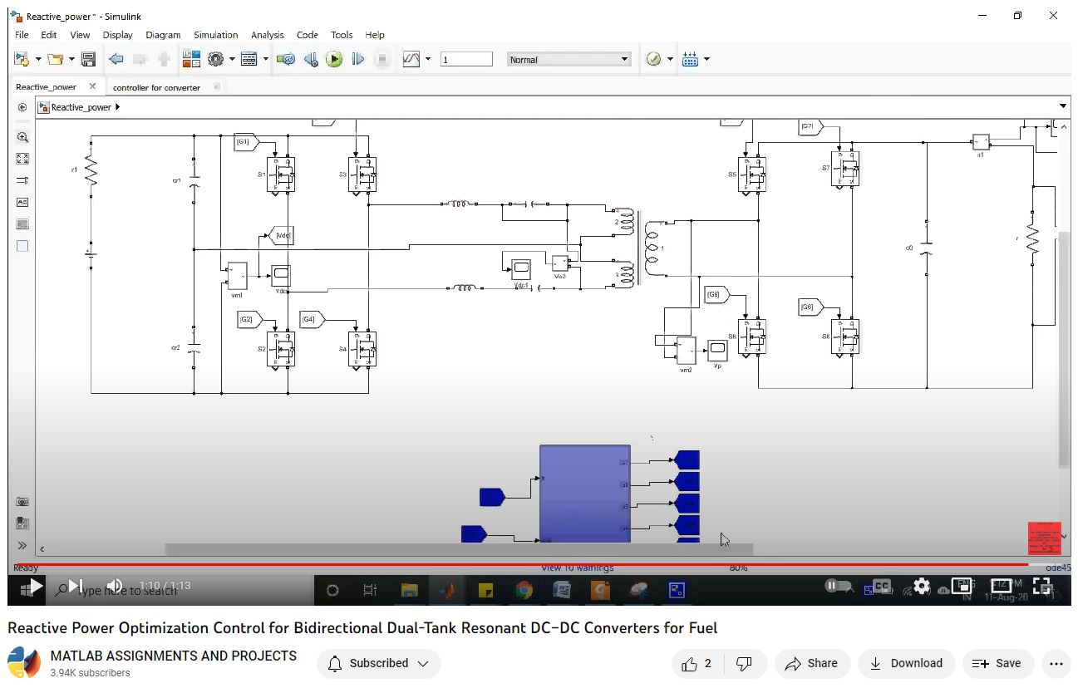
Task: Click the Save to playlist button
Action: 997,663
